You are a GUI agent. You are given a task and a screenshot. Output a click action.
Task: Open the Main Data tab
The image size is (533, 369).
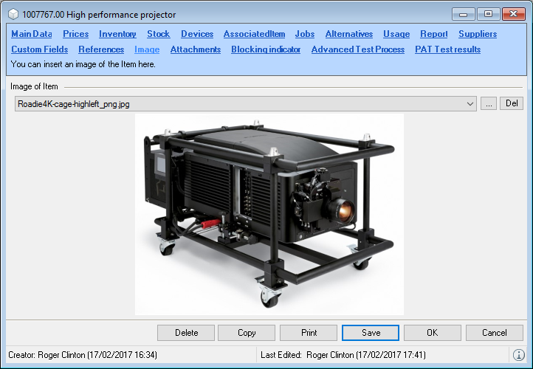point(32,34)
